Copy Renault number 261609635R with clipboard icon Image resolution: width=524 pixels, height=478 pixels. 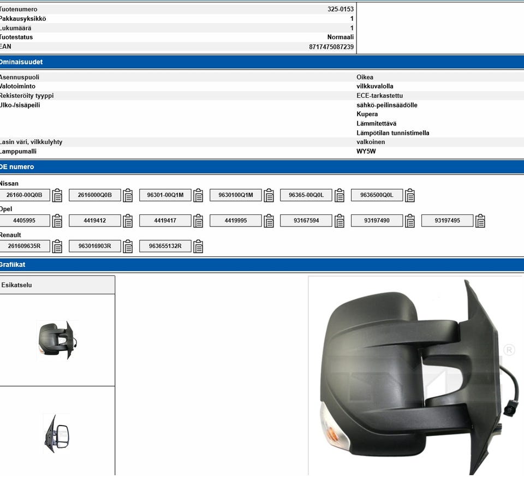(x=57, y=247)
